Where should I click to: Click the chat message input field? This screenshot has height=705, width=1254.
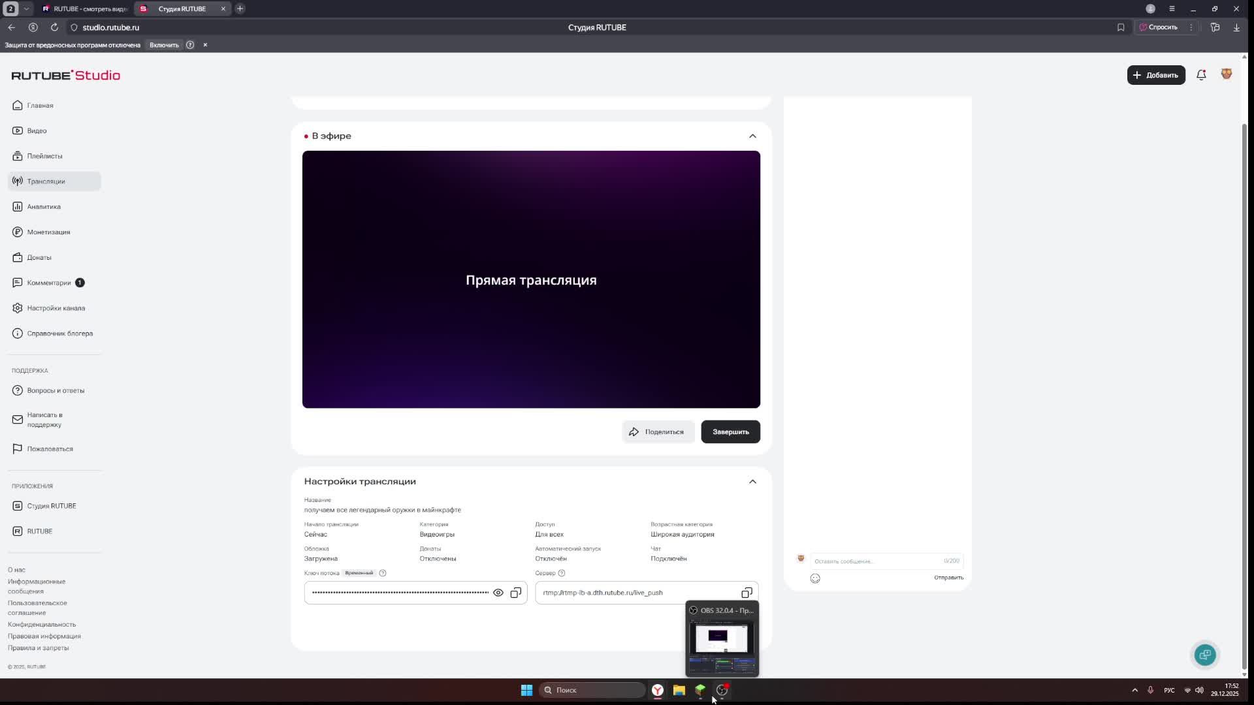point(875,561)
